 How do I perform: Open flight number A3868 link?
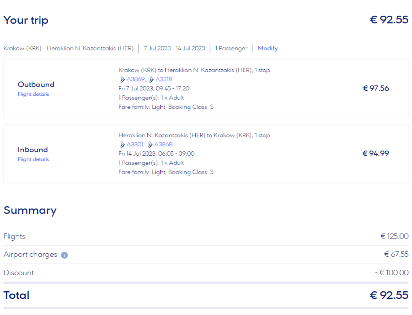pyautogui.click(x=163, y=145)
